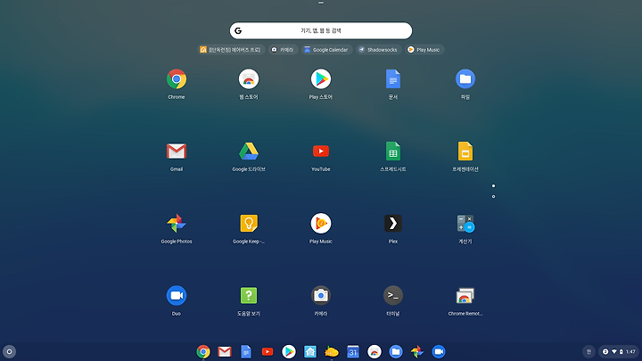Launch the Plex app
Viewport: 642px width, 361px height.
tap(393, 224)
